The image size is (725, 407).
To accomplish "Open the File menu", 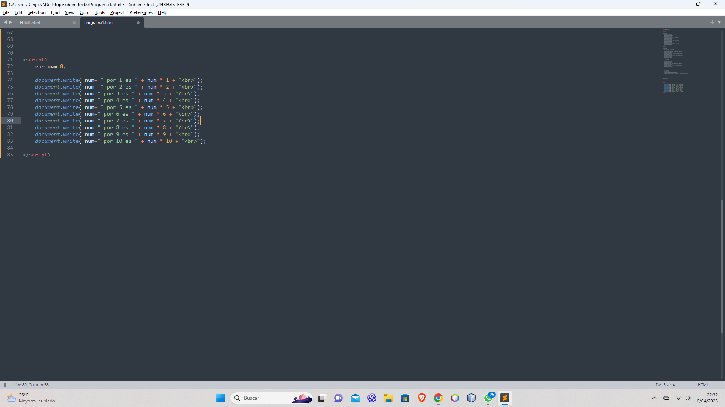I will 6,12.
